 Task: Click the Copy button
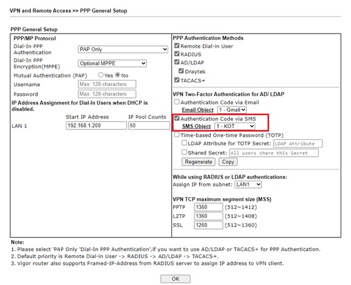point(228,162)
